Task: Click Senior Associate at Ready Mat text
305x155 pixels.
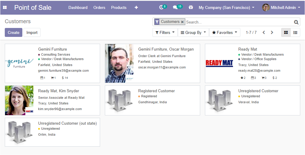Action: [x=61, y=98]
